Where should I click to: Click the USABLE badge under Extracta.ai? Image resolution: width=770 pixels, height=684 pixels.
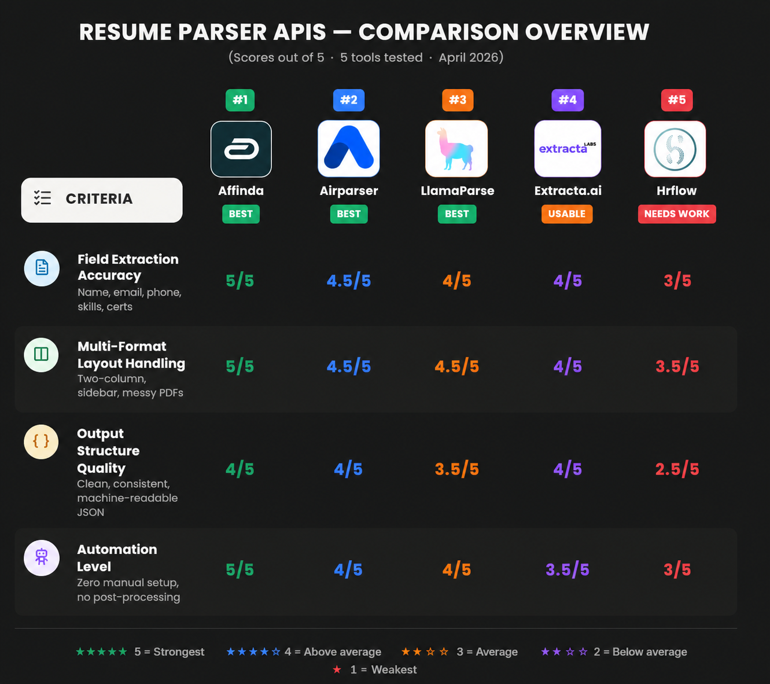coord(567,214)
